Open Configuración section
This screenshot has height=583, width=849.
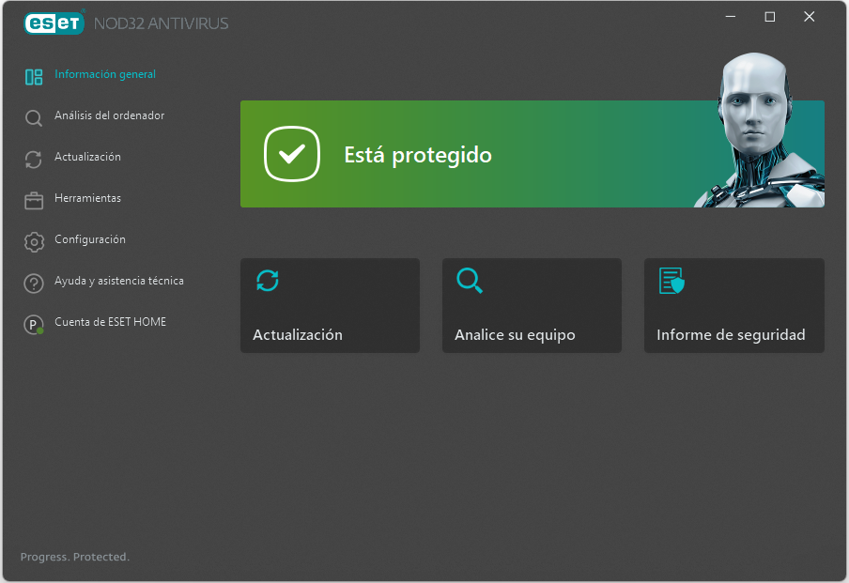[90, 239]
